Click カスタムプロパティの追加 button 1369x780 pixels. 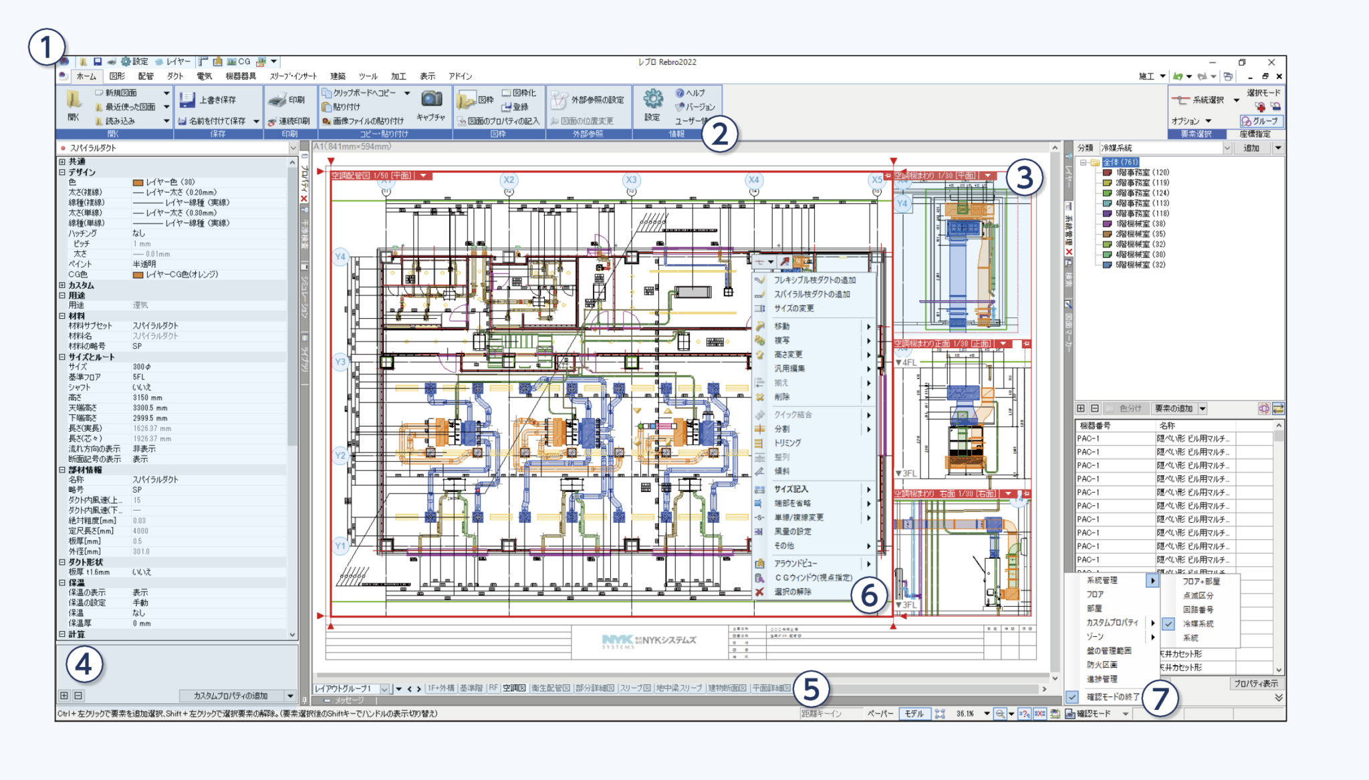231,696
